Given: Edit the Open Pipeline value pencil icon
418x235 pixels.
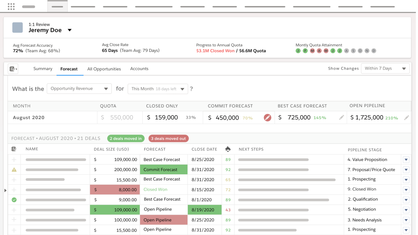Looking at the screenshot, I should pos(407,117).
